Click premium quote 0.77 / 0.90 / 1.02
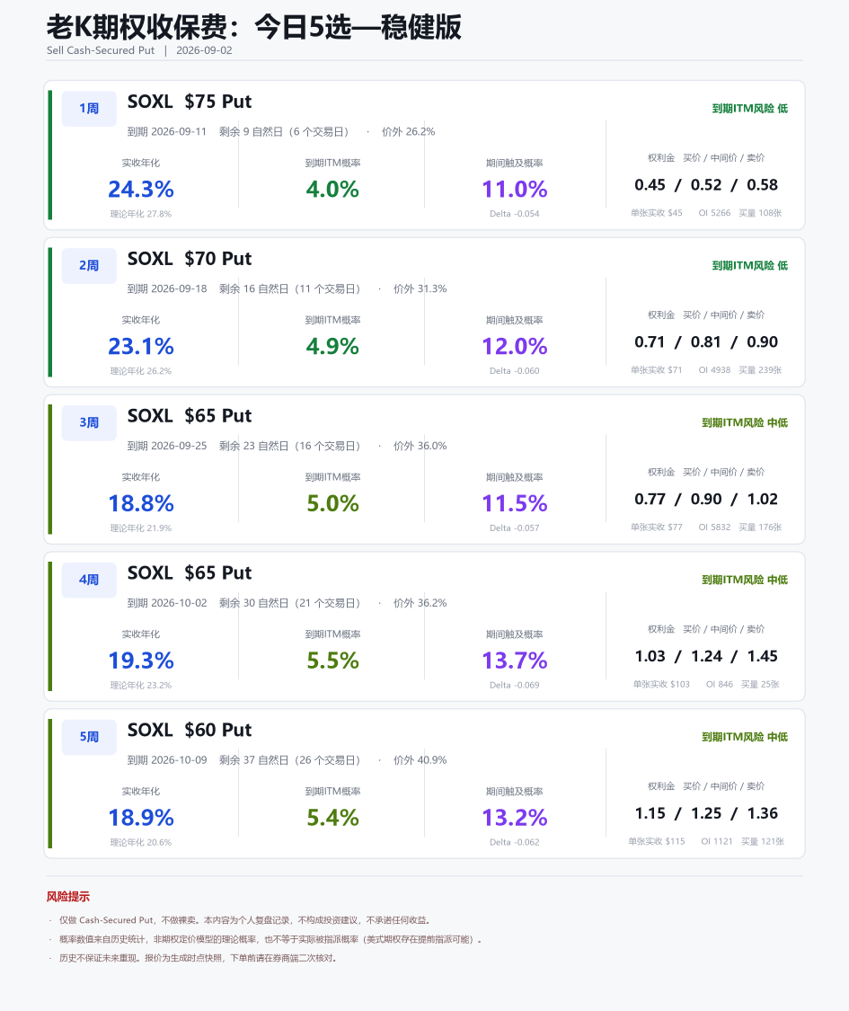Screen dimensions: 849x1011 (706, 500)
